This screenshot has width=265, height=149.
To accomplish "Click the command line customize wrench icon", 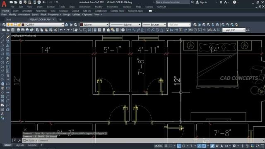I will 19,141.
